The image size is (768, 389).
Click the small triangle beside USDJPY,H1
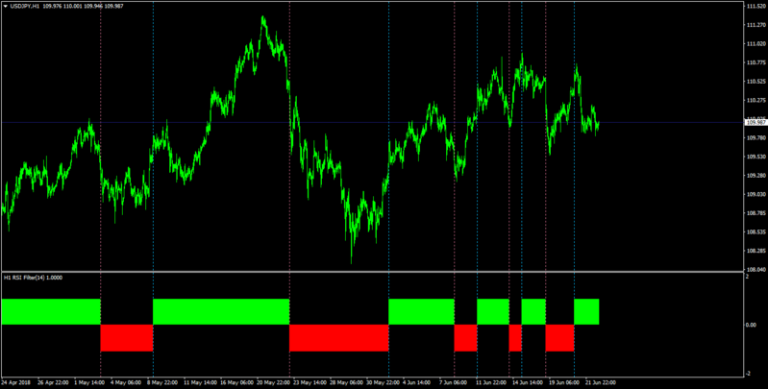[x=6, y=6]
